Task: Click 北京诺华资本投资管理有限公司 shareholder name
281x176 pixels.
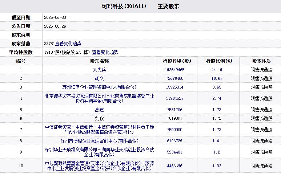Action: tap(99, 98)
